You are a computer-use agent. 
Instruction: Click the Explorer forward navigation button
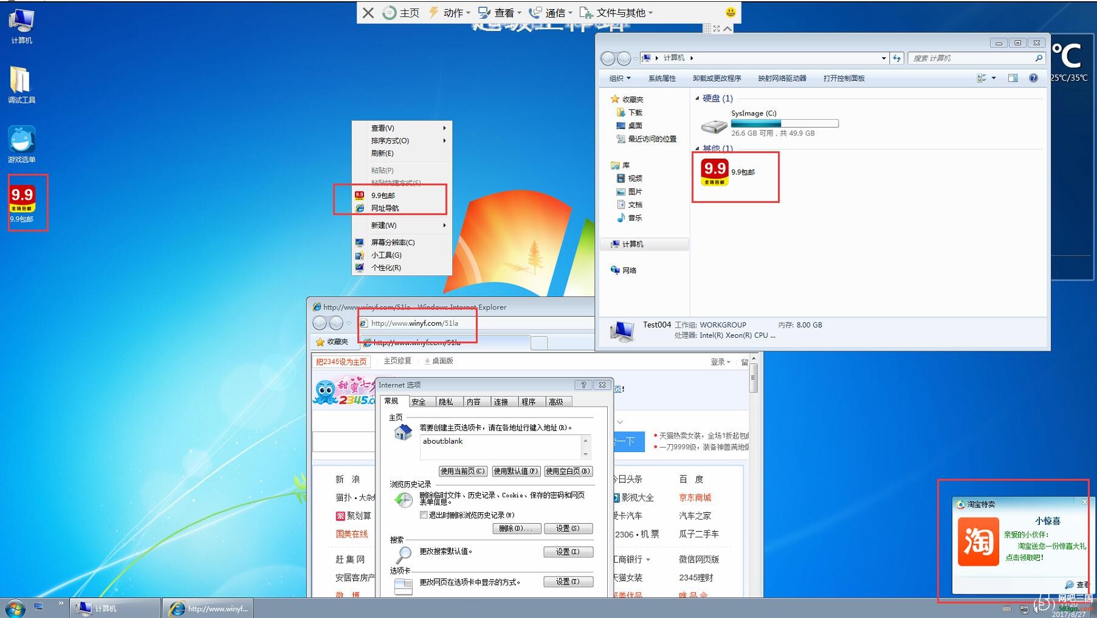click(x=624, y=58)
